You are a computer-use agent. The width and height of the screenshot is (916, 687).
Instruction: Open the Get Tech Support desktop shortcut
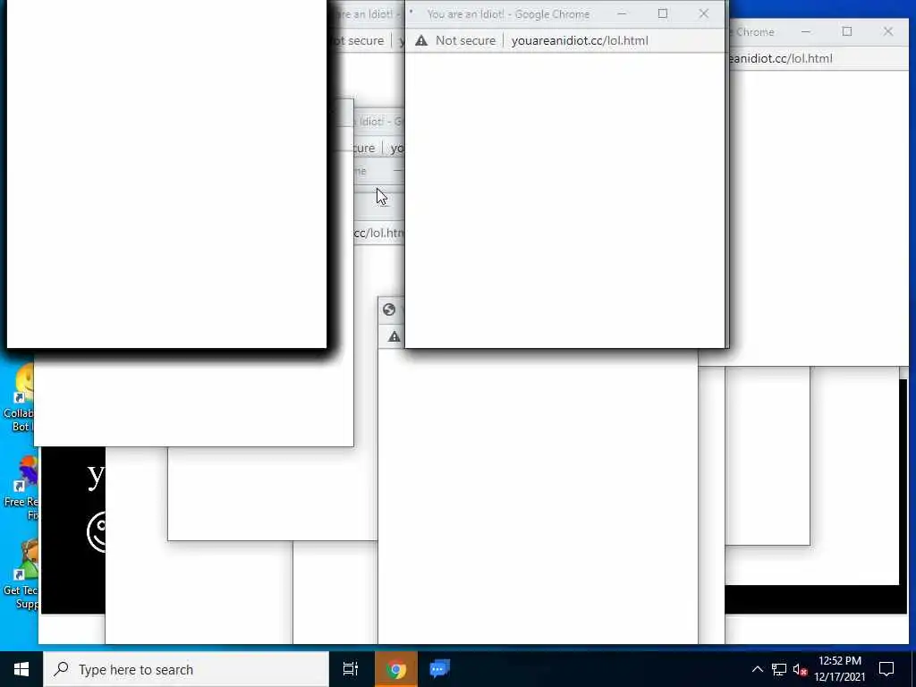point(20,575)
